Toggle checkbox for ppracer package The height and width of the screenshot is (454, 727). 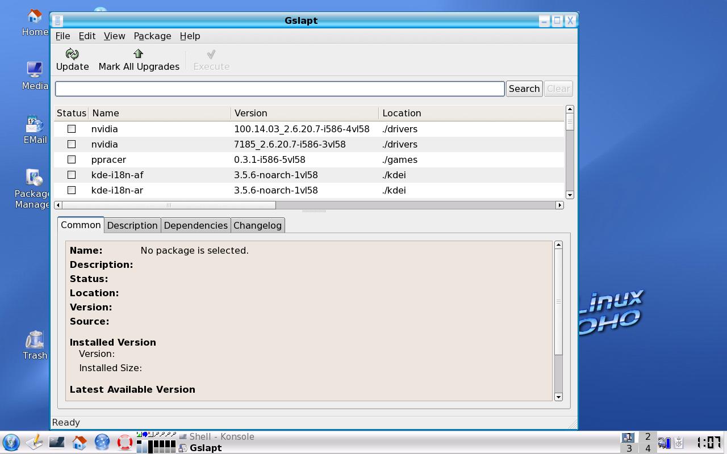(x=72, y=159)
